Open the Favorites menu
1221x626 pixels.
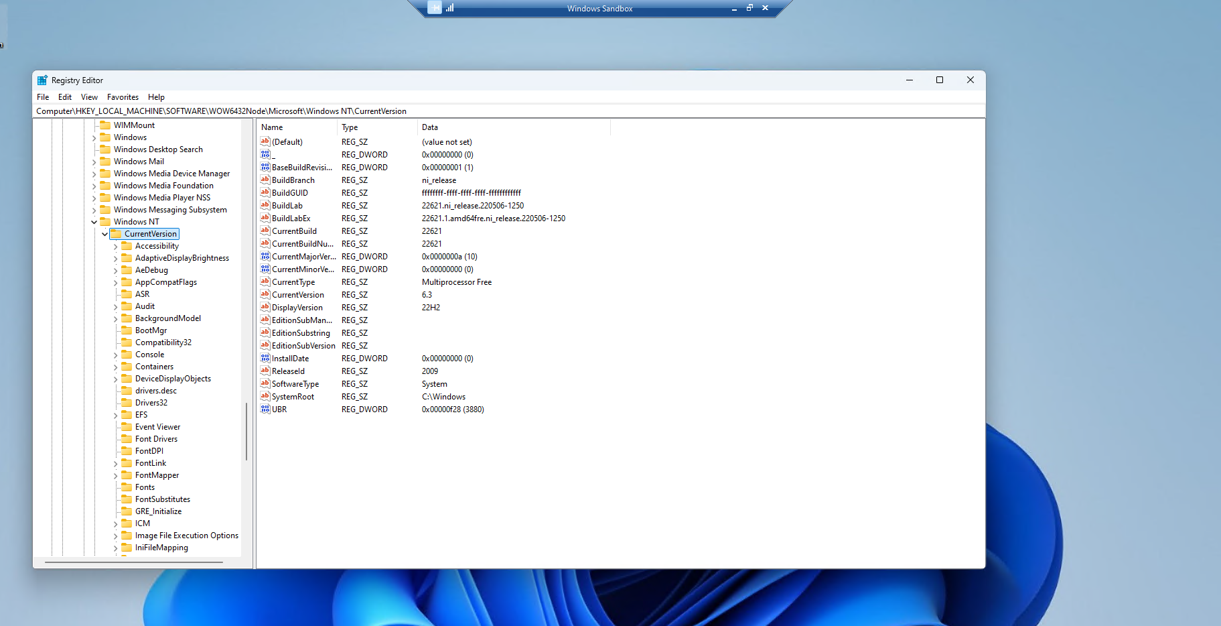click(123, 97)
